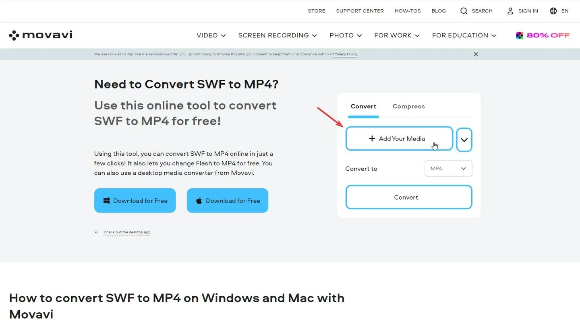Visit the BLOG page
The width and height of the screenshot is (580, 326).
439,11
